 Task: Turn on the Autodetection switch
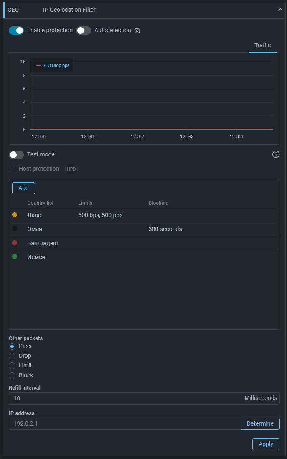pyautogui.click(x=84, y=31)
